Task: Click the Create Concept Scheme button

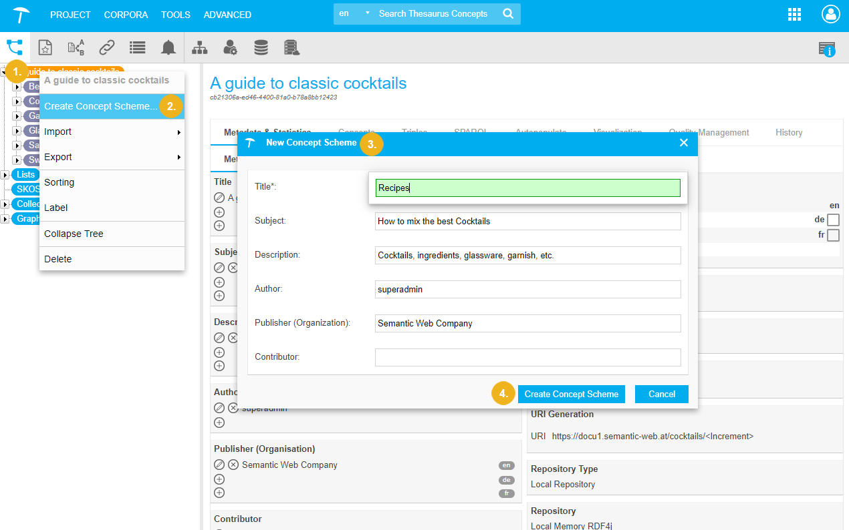Action: pos(571,394)
